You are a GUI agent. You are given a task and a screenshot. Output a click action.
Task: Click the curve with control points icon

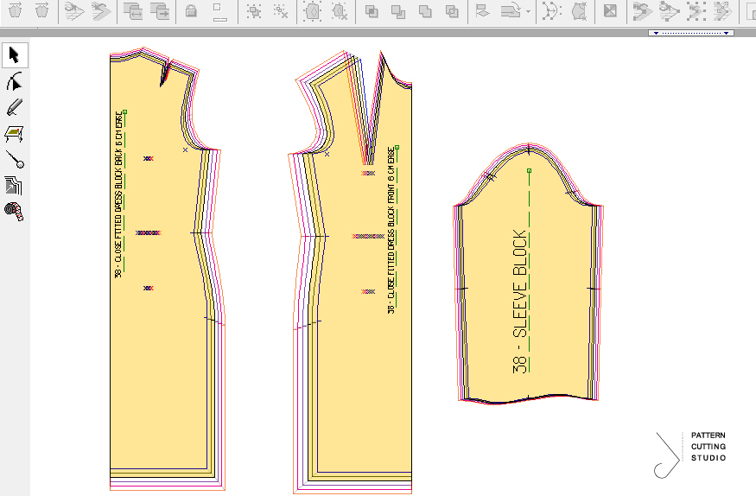[552, 10]
